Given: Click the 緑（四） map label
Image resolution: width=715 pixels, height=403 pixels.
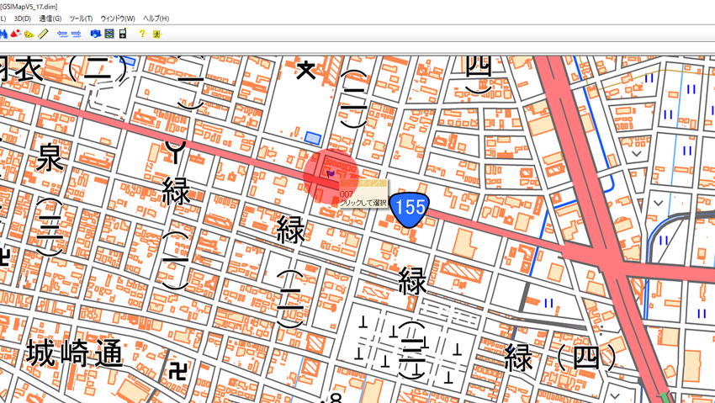Looking at the screenshot, I should coord(560,357).
